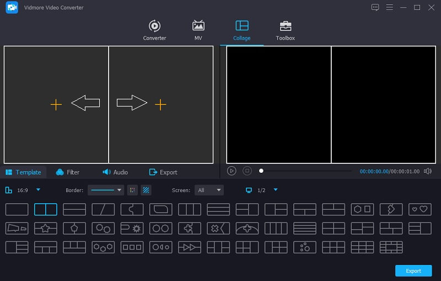Switch to the Audio tab
This screenshot has width=441, height=281.
pos(115,172)
